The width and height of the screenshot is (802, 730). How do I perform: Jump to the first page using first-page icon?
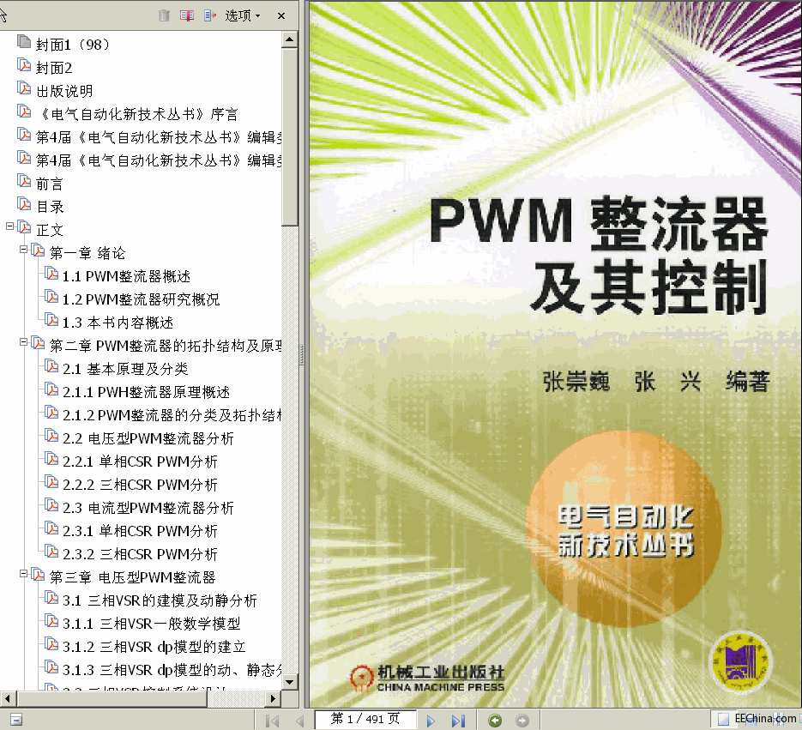point(270,721)
